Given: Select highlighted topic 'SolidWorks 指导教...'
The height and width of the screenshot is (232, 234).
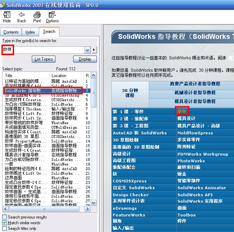Looking at the screenshot, I should pyautogui.click(x=47, y=91).
